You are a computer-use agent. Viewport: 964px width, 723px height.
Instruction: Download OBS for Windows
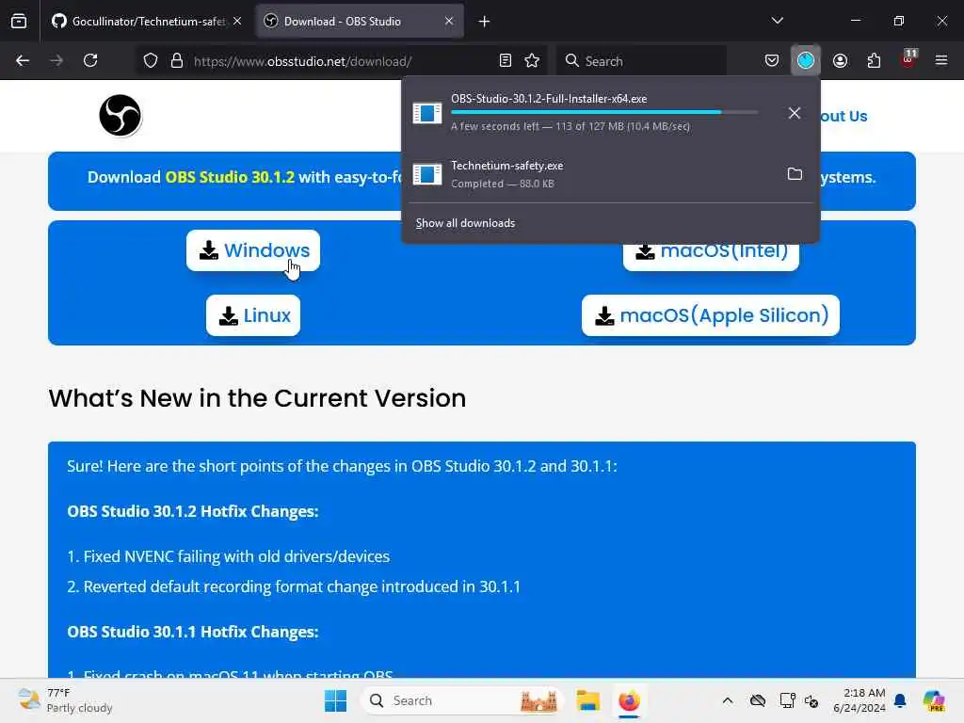[253, 250]
